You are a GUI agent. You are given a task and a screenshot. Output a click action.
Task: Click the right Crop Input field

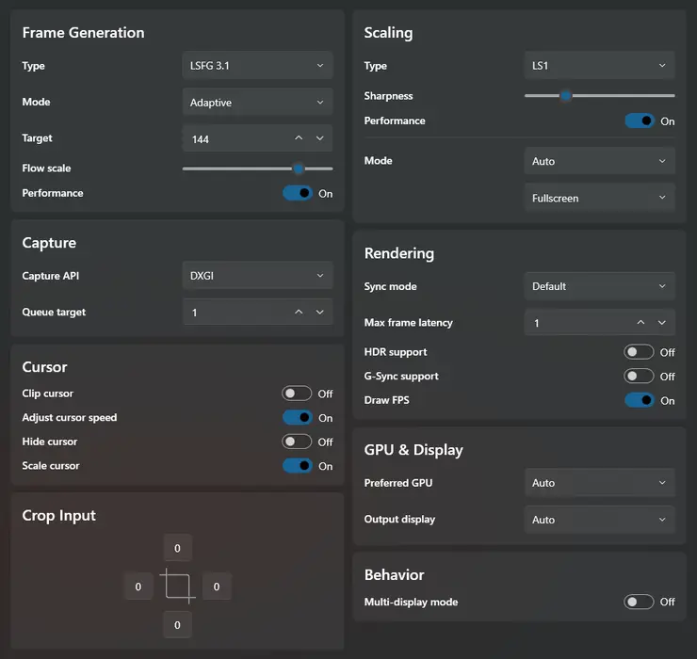[217, 587]
